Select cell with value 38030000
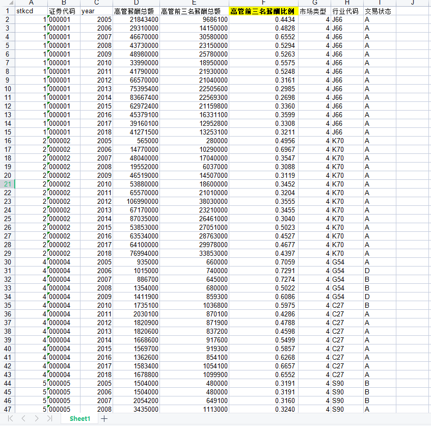The width and height of the screenshot is (431, 426). point(194,201)
